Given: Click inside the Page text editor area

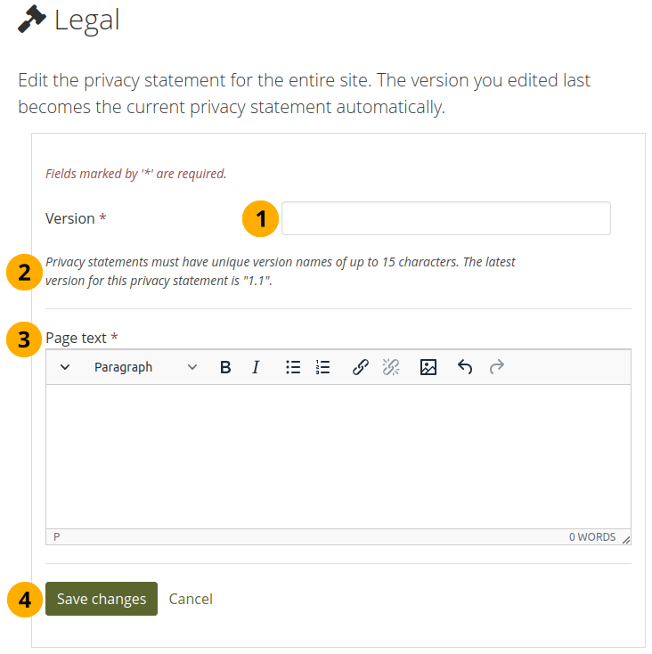Looking at the screenshot, I should pos(338,456).
